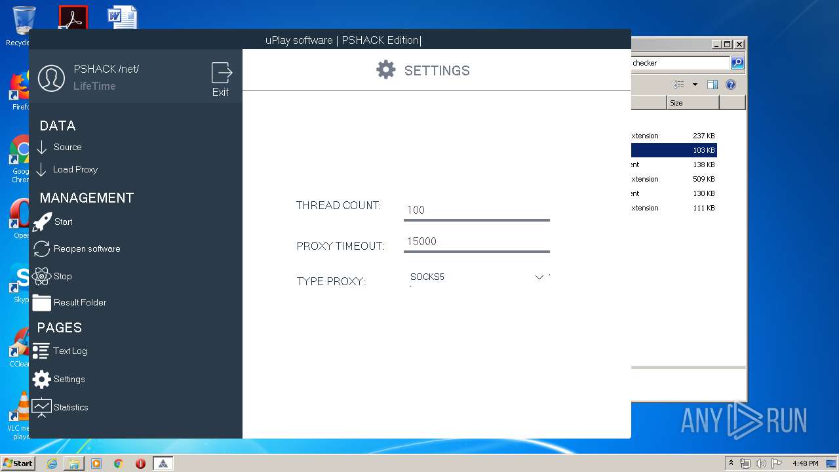839x472 pixels.
Task: Edit the Thread Count field
Action: pyautogui.click(x=477, y=210)
